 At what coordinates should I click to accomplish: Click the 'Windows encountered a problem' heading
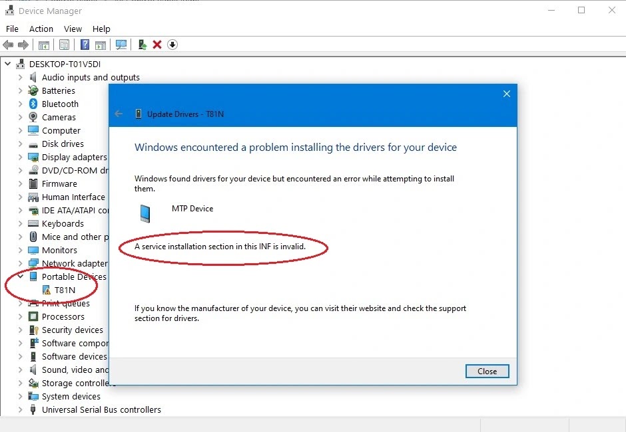tap(296, 147)
